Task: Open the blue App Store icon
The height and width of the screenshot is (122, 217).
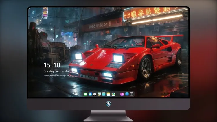Action: 127,94
